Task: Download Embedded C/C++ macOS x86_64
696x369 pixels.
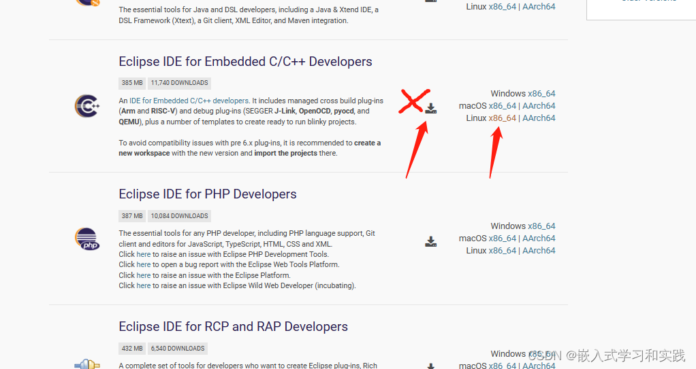Action: point(503,106)
